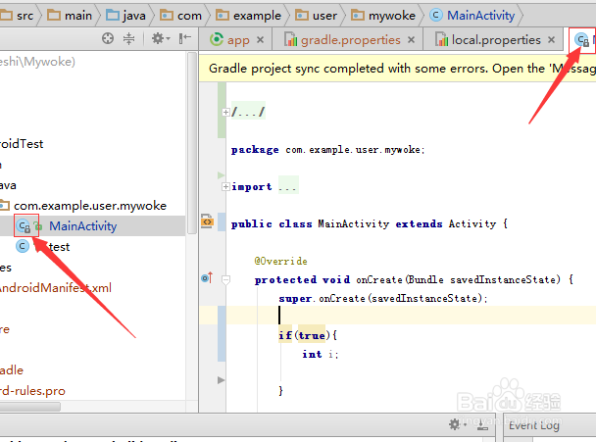Hide the project tool window

coord(184,38)
